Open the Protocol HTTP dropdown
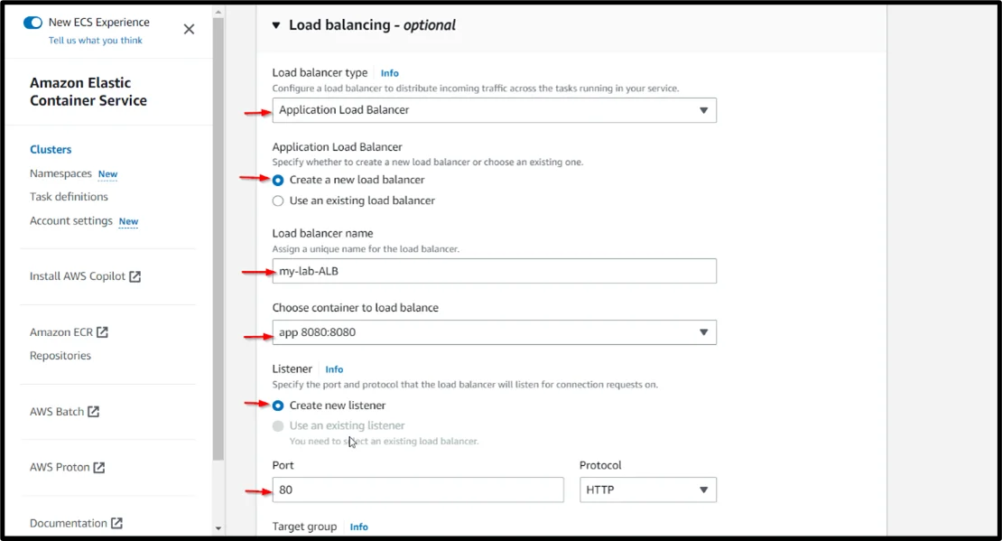This screenshot has height=541, width=1002. 647,490
